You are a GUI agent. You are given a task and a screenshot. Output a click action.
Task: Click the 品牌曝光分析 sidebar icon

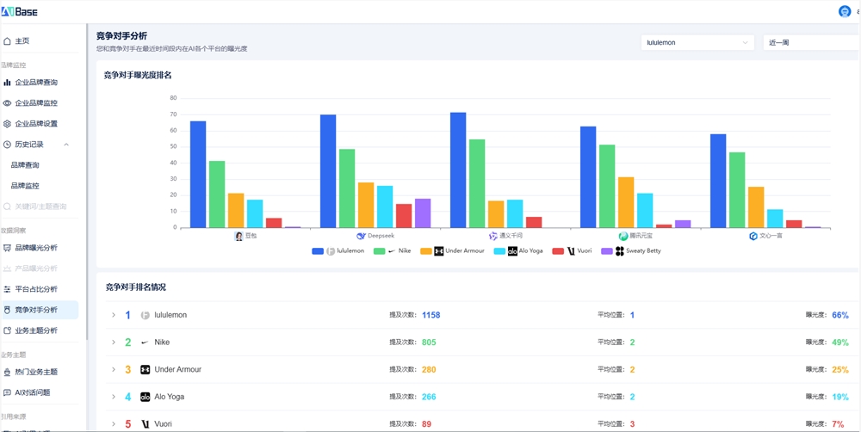tap(8, 248)
